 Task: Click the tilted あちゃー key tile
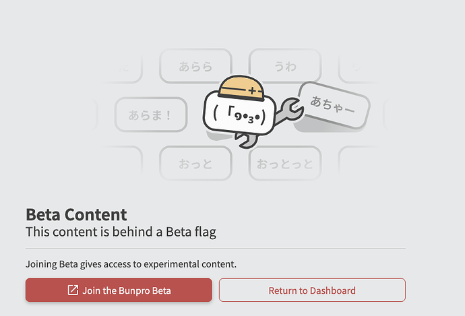pyautogui.click(x=334, y=105)
